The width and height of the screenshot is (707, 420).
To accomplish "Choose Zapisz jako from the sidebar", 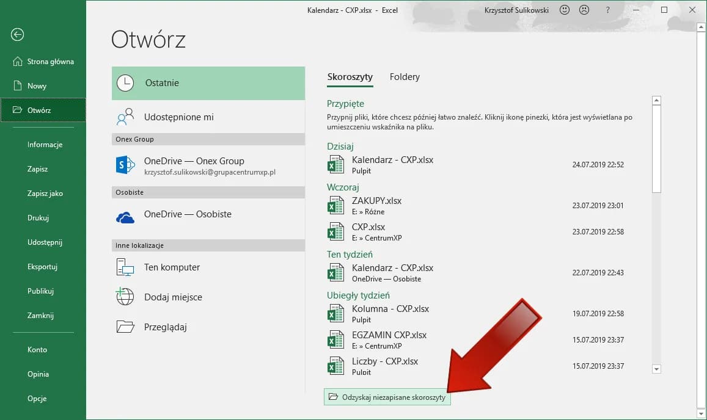I will click(45, 194).
